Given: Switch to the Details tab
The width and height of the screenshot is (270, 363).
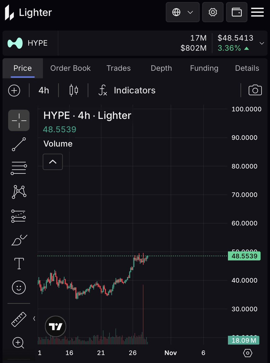Looking at the screenshot, I should [x=247, y=68].
